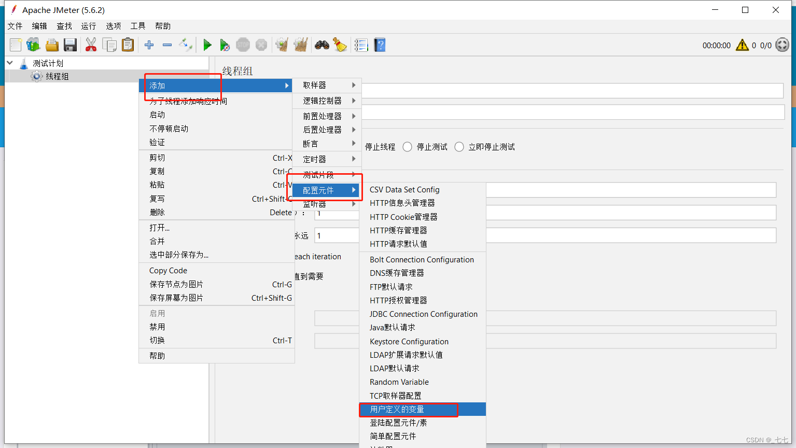Choose 禁用 in context menu

coord(216,327)
